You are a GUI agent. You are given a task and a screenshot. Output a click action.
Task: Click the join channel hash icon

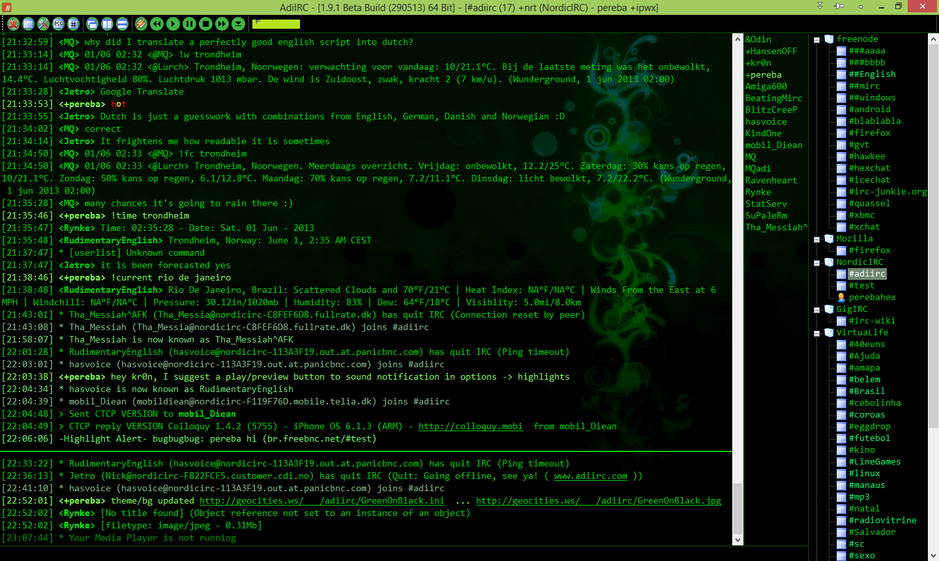pyautogui.click(x=74, y=24)
